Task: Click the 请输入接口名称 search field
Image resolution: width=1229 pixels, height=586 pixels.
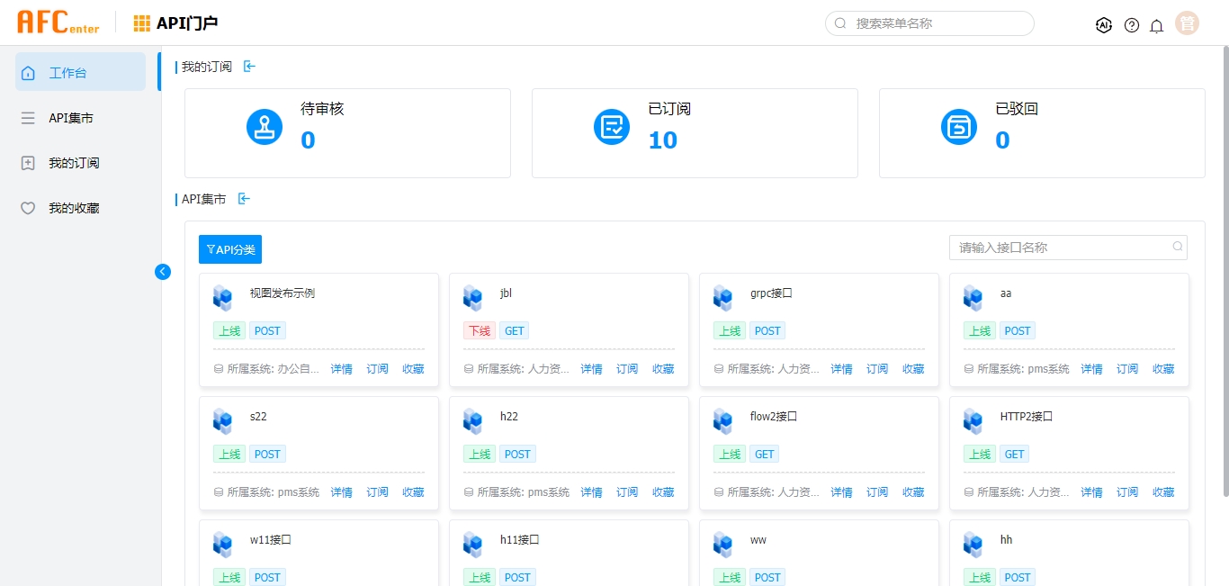Action: coord(1062,248)
